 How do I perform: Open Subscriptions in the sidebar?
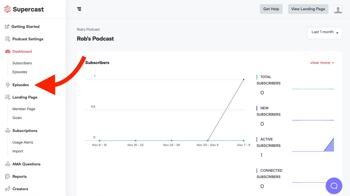tap(25, 131)
